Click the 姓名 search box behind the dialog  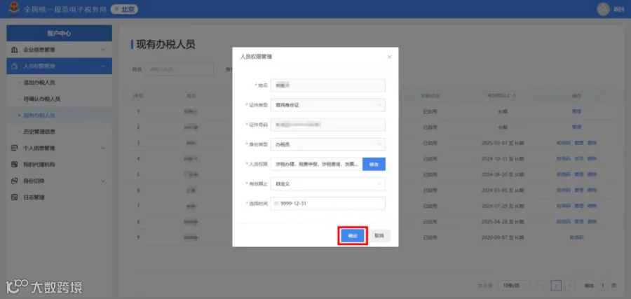coord(179,69)
